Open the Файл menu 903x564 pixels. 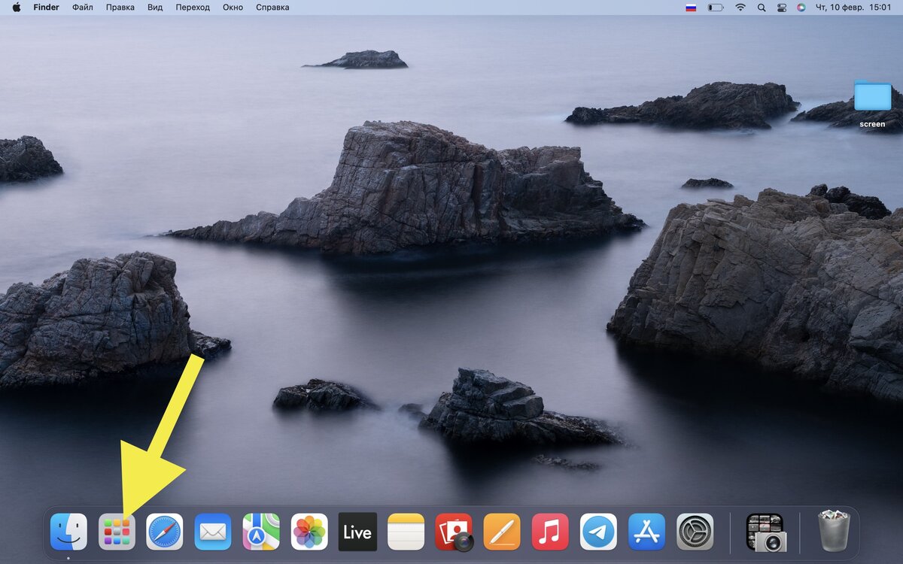point(83,8)
